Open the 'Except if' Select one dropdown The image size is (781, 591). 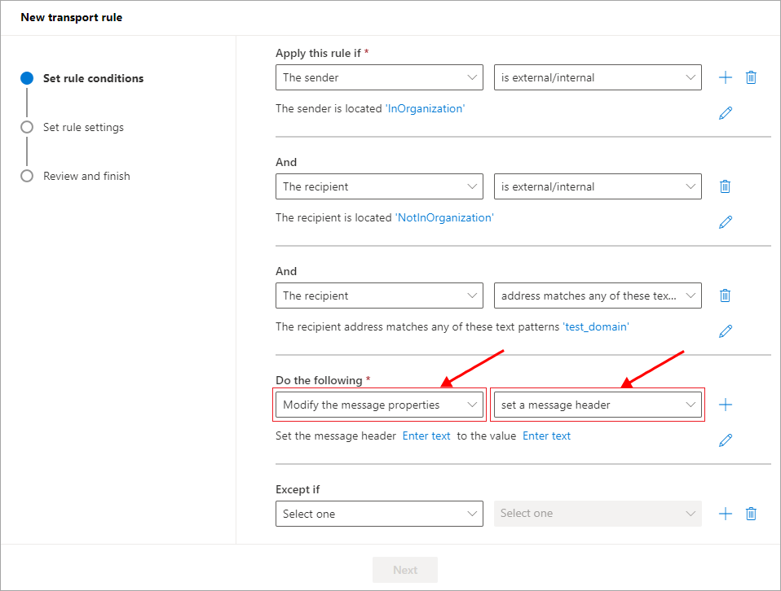379,514
